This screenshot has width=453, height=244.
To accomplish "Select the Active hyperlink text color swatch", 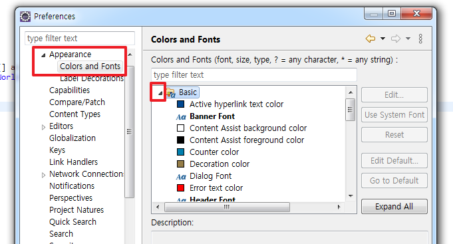I will (180, 104).
